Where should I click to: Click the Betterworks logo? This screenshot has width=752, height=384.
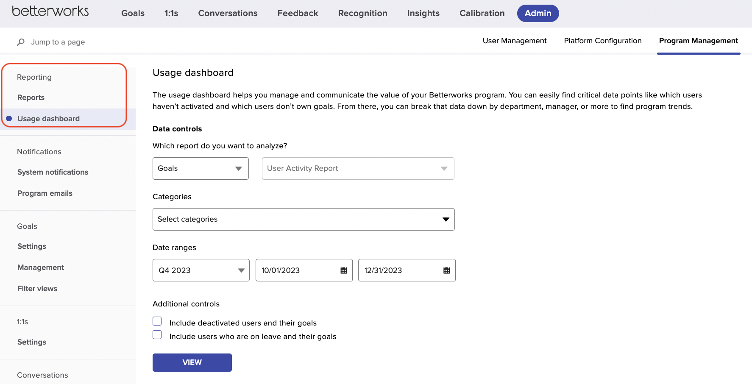tap(50, 11)
